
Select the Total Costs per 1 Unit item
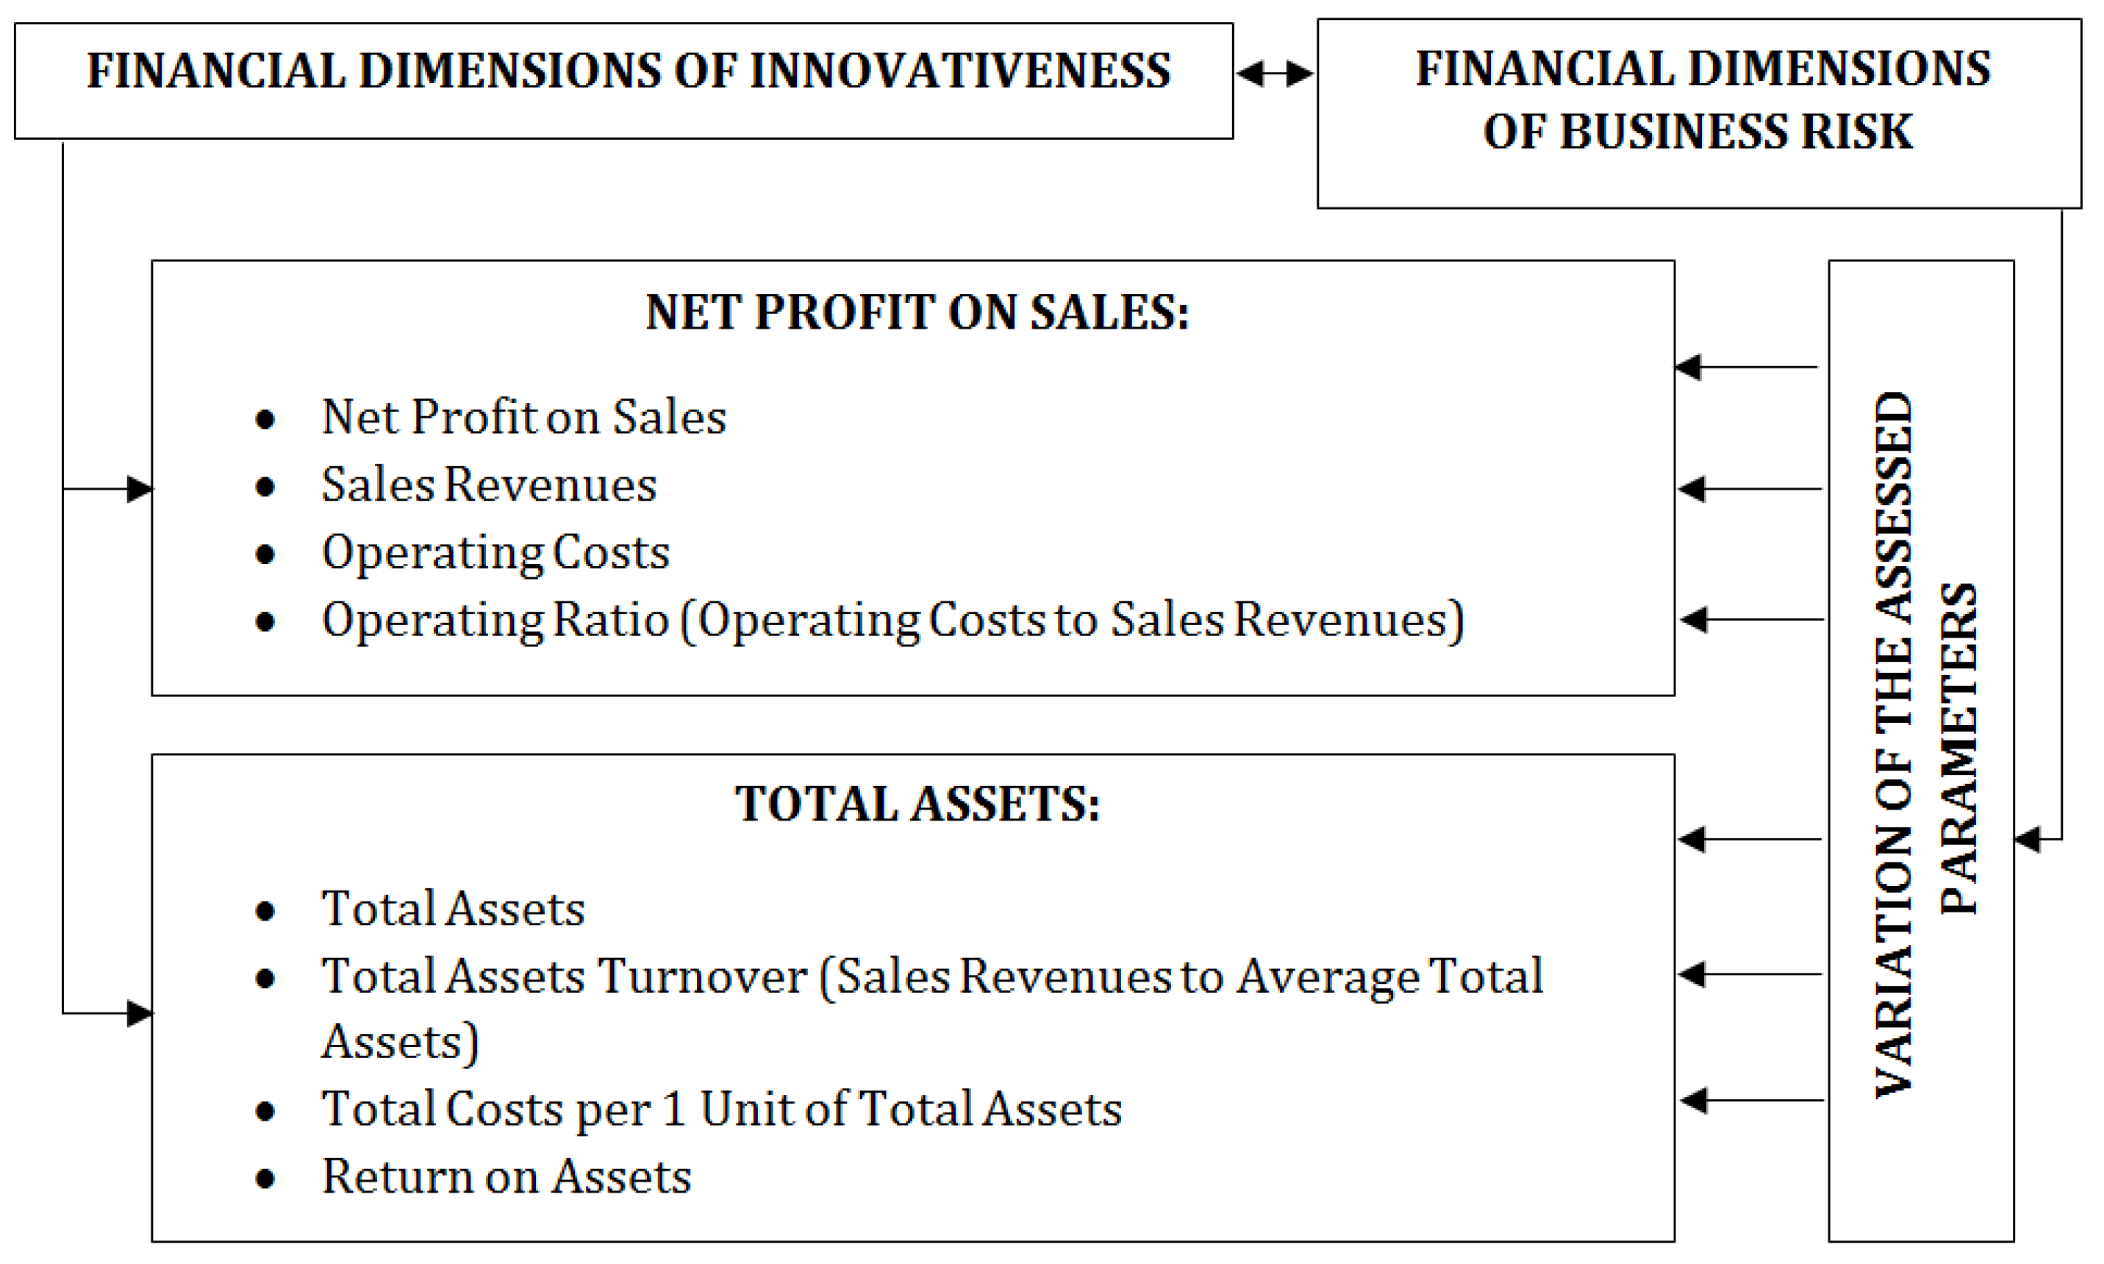click(x=721, y=1110)
